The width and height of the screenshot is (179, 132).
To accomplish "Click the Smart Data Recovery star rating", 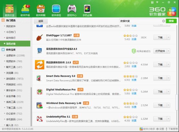I will 131,76.
